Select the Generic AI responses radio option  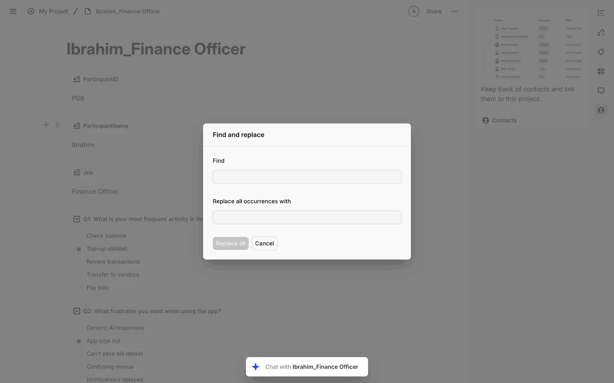79,328
